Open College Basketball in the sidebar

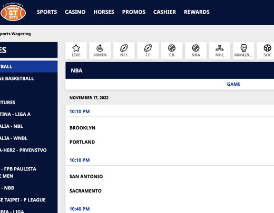[28, 78]
